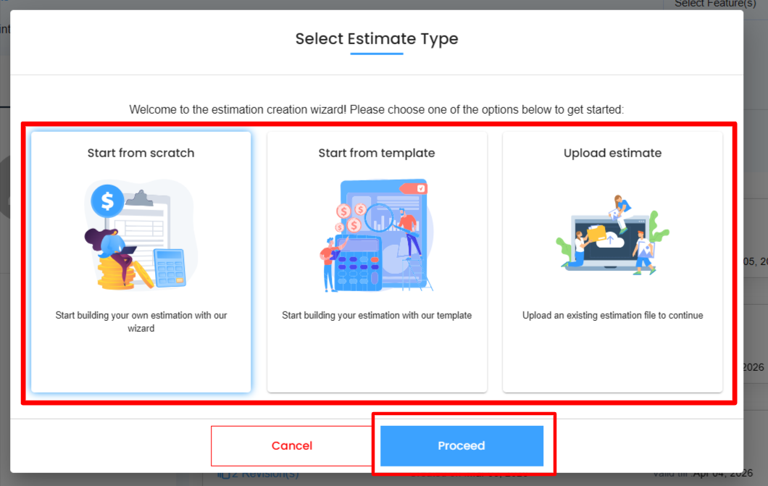Choose the "Start from template" option title
768x486 pixels.
pos(377,153)
